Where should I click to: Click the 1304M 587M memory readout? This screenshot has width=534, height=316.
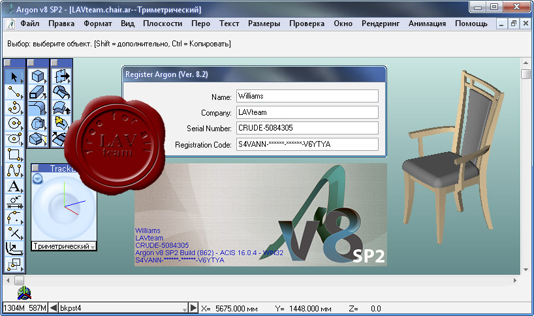click(x=25, y=308)
